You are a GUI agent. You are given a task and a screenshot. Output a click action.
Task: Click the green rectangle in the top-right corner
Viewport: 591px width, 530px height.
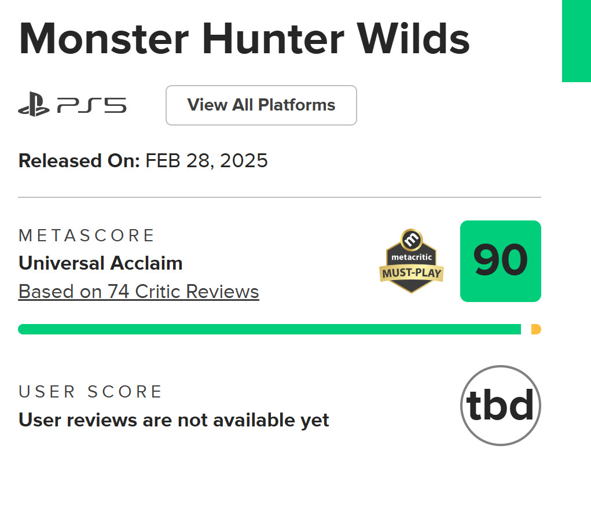click(x=576, y=41)
